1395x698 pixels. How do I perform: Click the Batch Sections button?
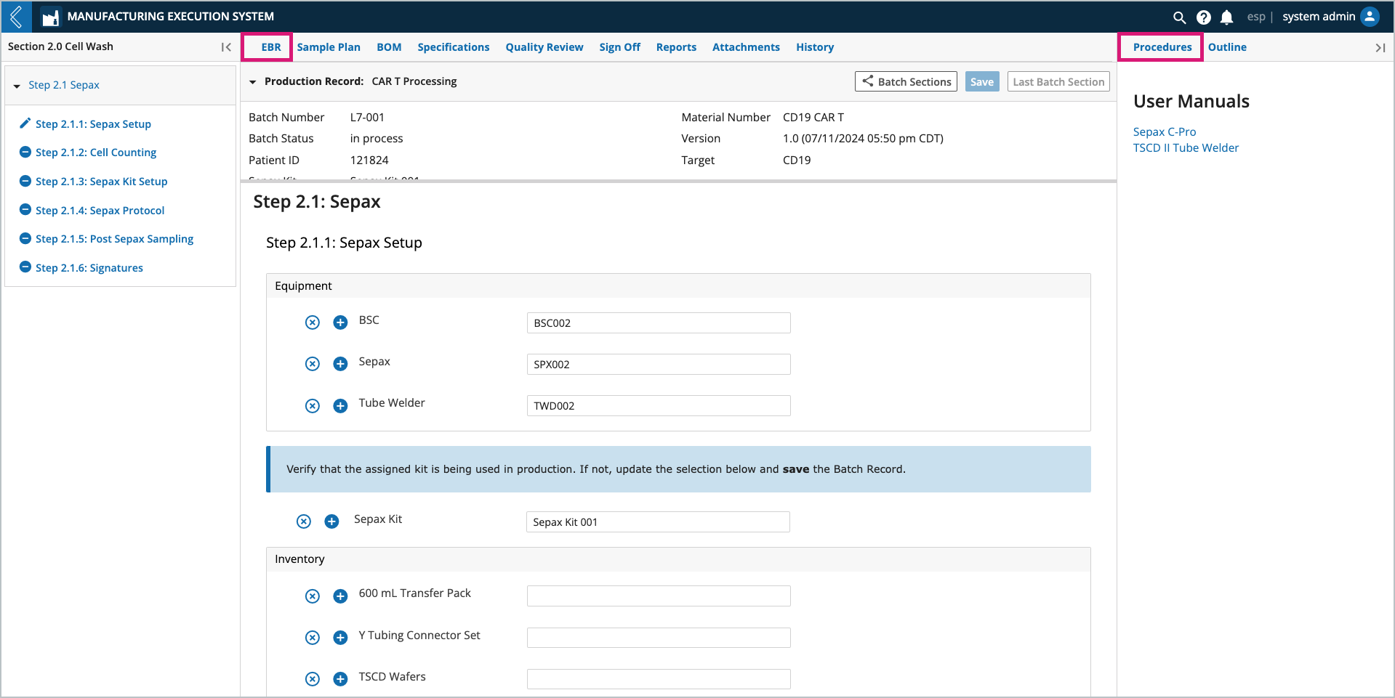point(906,81)
